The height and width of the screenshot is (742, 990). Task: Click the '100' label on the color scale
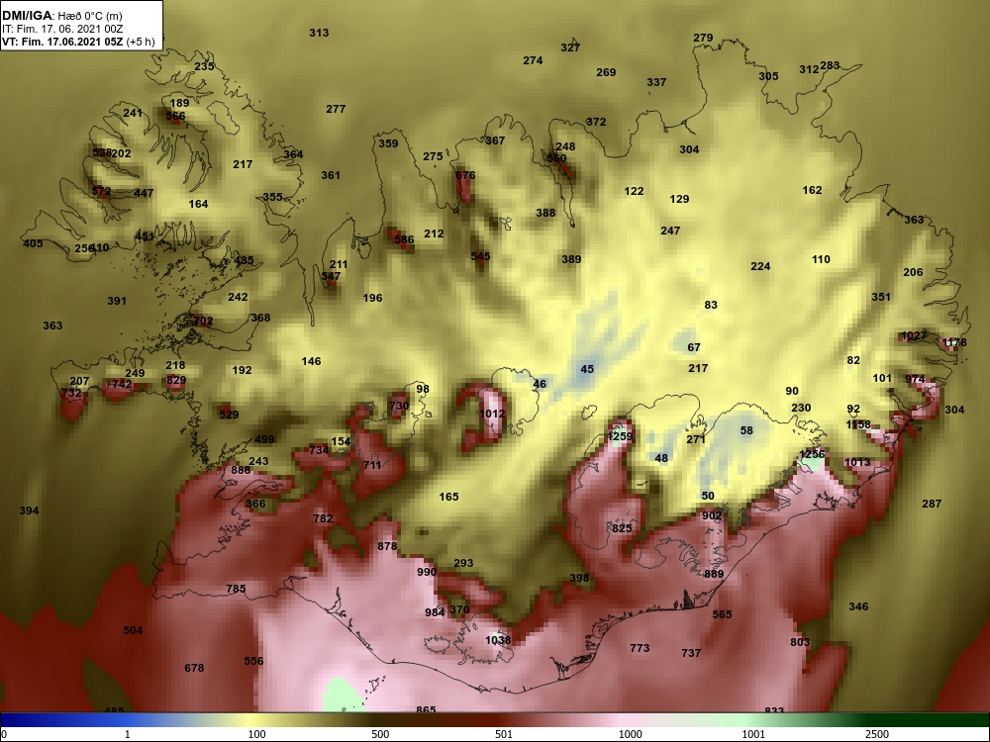point(257,734)
